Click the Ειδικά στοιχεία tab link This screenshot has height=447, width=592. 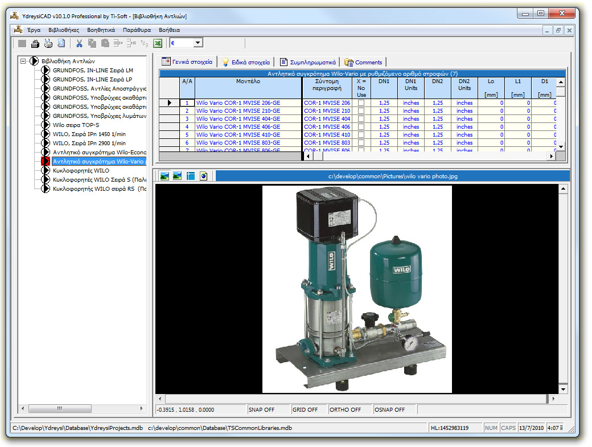246,63
